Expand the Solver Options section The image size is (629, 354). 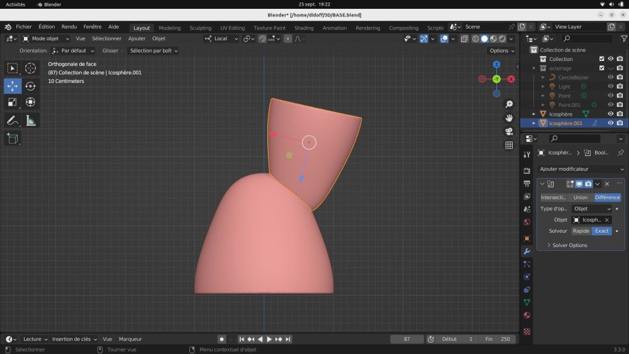click(569, 245)
